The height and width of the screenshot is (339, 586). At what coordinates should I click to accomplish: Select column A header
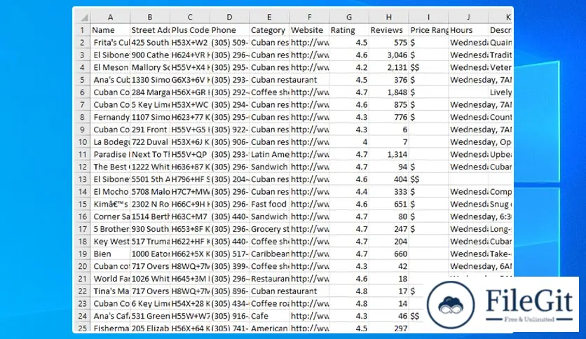pyautogui.click(x=110, y=18)
